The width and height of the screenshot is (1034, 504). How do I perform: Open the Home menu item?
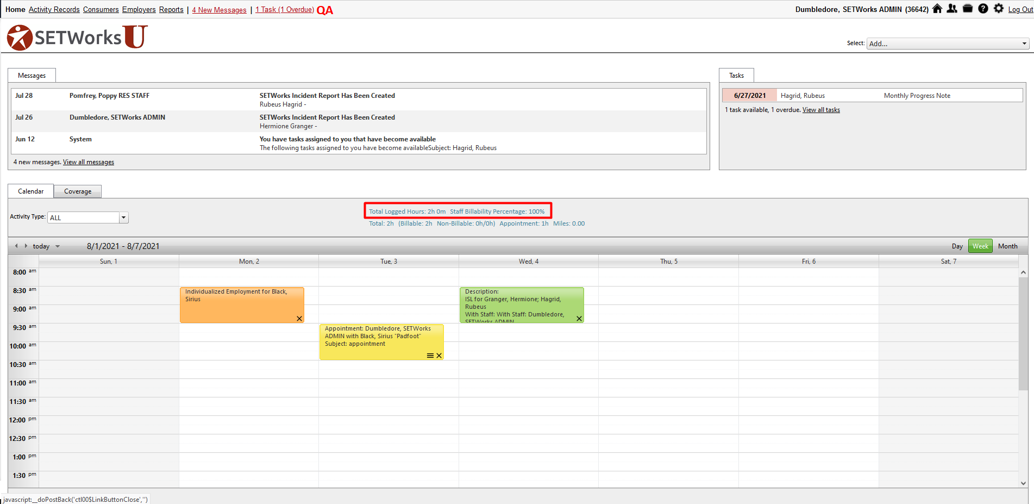pyautogui.click(x=15, y=9)
